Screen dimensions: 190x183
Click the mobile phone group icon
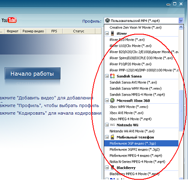point(112,137)
